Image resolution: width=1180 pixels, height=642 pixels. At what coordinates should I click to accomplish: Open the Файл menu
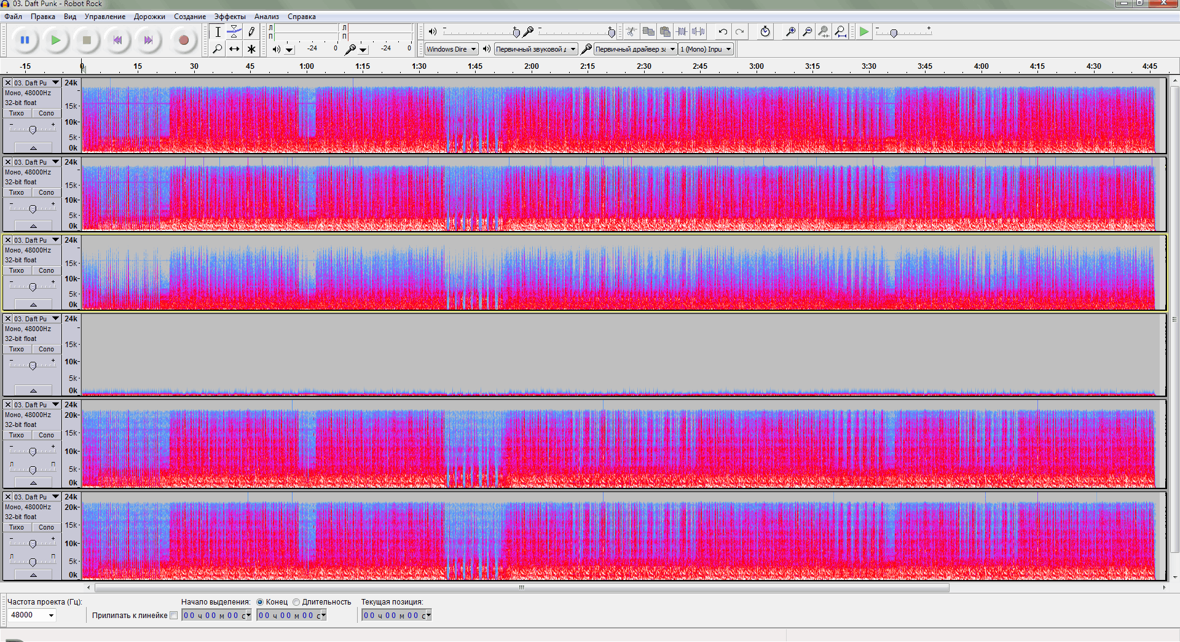[x=14, y=17]
